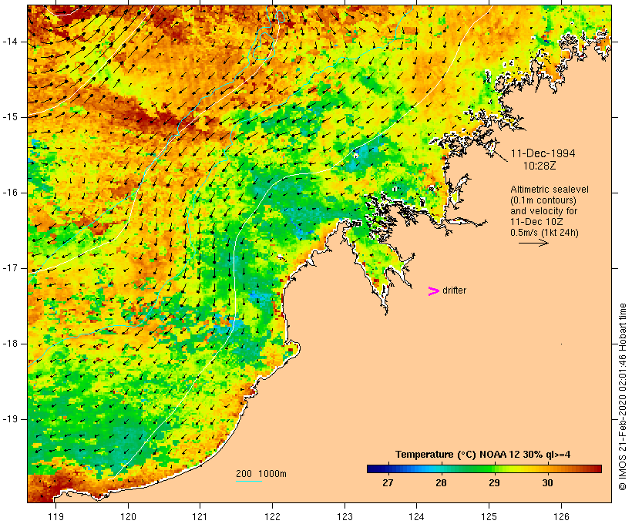Screen dimensions: 632x524
Task: Click the cyan isobath legend line sample
Action: point(249,481)
